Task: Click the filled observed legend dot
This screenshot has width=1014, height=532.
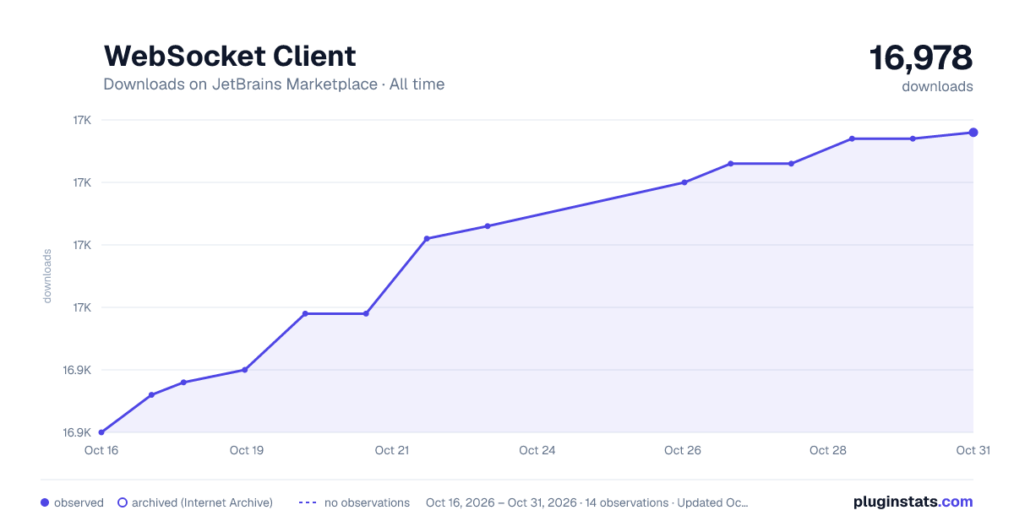Action: (45, 502)
